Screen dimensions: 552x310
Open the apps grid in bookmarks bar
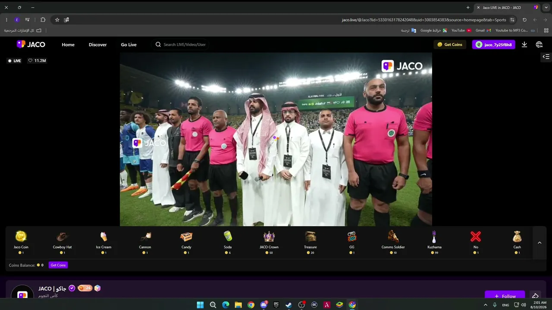[546, 31]
